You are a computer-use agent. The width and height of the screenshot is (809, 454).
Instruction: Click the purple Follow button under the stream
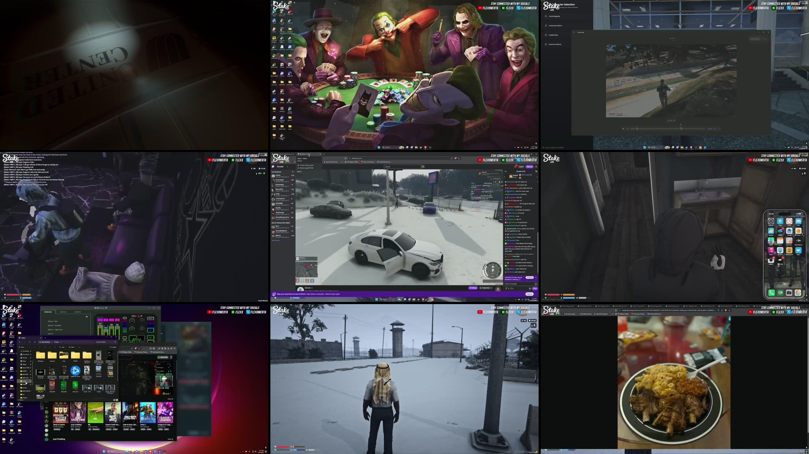(x=473, y=288)
